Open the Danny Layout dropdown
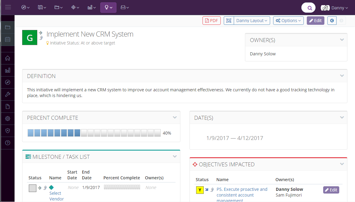 (x=252, y=21)
